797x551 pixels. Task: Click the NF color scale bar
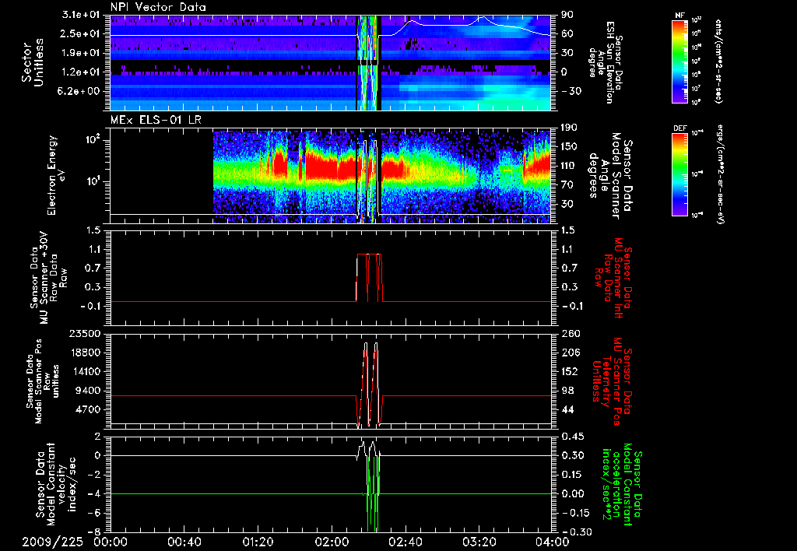coord(680,61)
